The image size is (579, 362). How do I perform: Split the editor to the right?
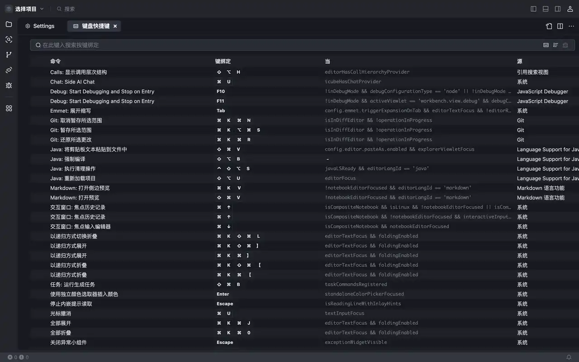[560, 26]
